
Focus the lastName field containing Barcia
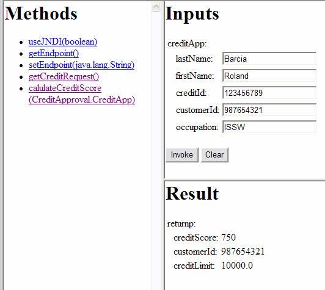click(269, 59)
